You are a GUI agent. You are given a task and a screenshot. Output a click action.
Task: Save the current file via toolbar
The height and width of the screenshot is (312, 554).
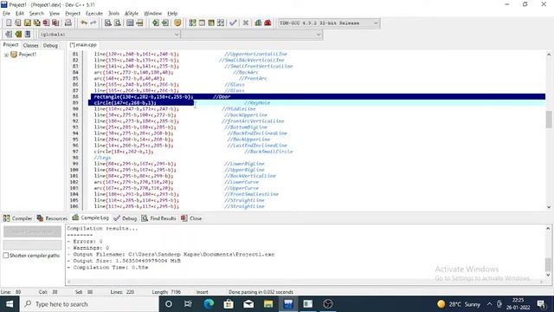(x=27, y=23)
